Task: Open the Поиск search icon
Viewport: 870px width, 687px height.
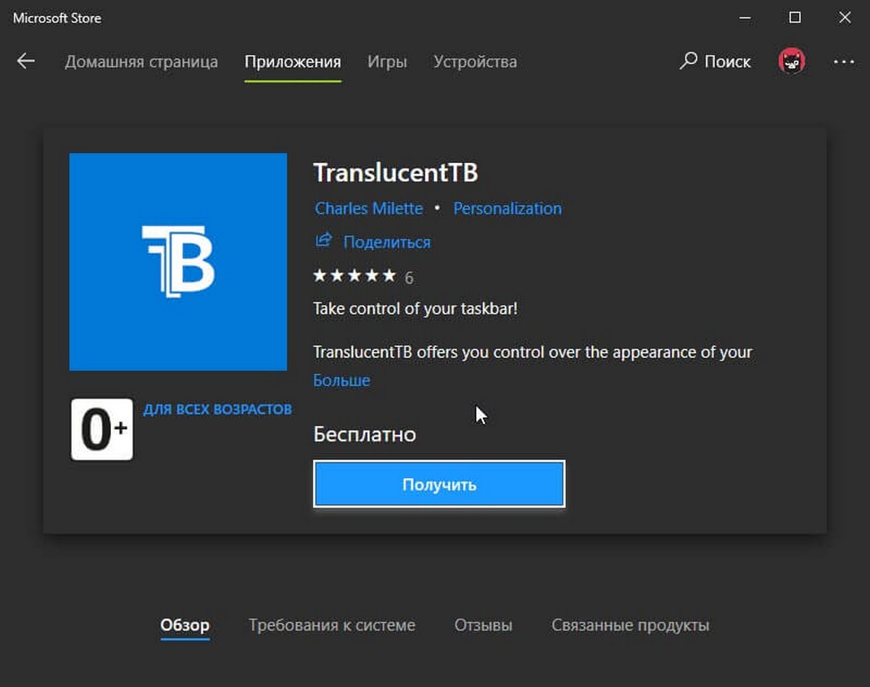Action: [689, 61]
